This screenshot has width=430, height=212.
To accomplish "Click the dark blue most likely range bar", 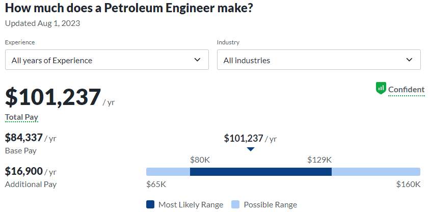I will 260,172.
